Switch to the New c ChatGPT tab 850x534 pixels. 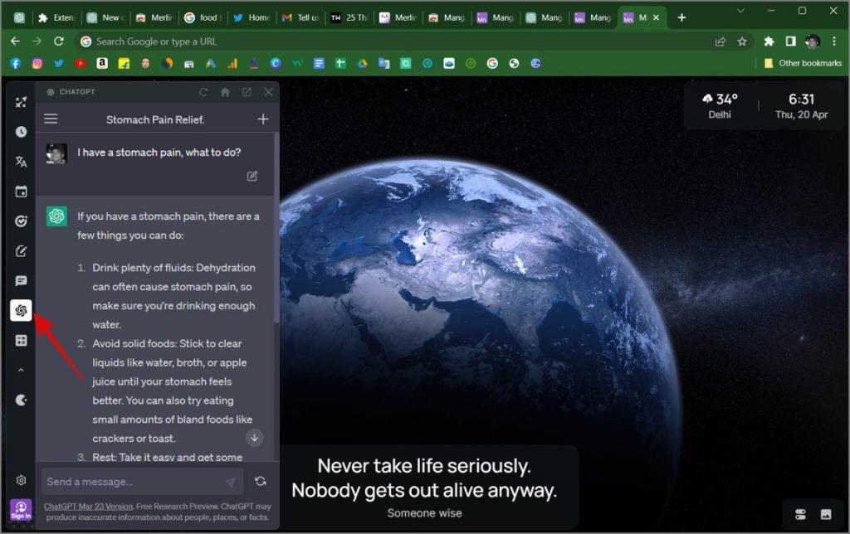pos(105,18)
